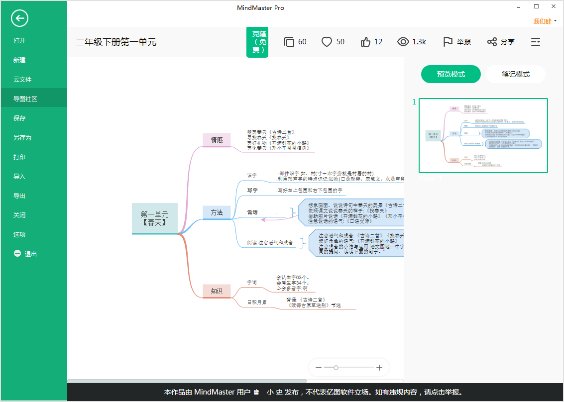This screenshot has width=564, height=402.
Task: Select 另存为 in the sidebar
Action: pos(22,137)
